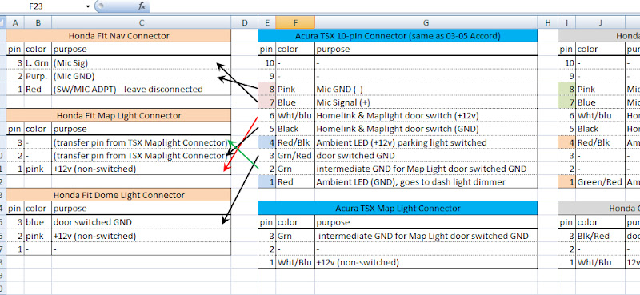
Task: Select 'Pink' cell in Acura TSX 10-pin table
Action: [295, 89]
